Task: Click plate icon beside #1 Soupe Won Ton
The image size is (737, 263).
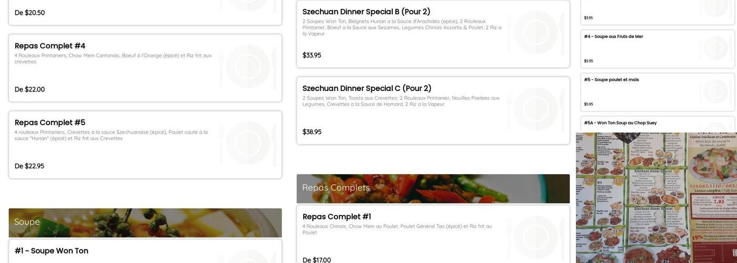Action: (x=247, y=255)
